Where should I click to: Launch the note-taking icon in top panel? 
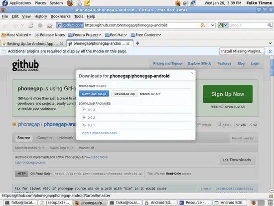87,3
